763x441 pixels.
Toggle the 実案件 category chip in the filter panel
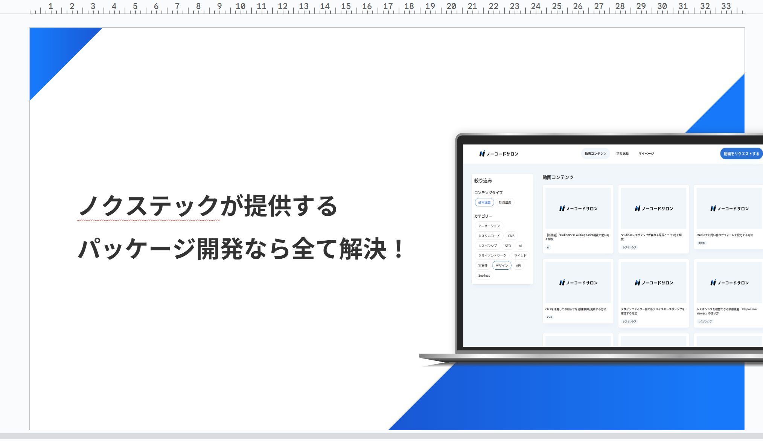pos(483,266)
